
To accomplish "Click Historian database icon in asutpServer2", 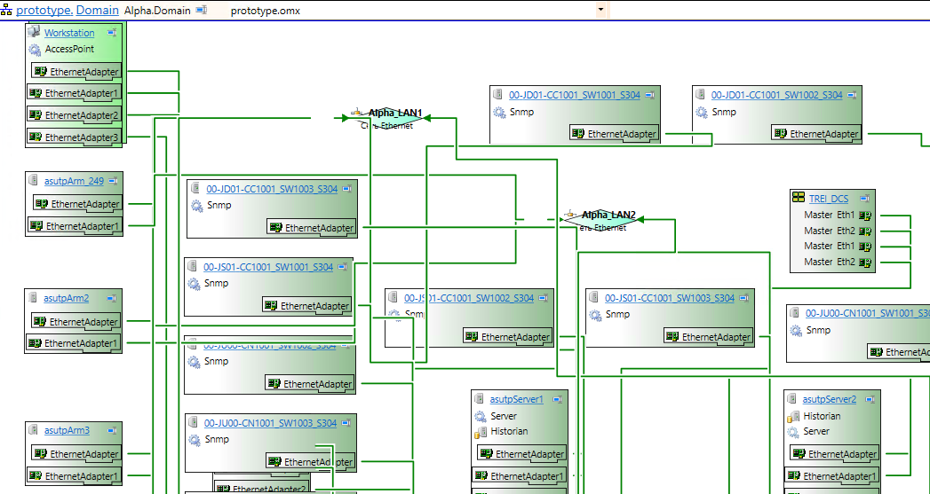I will pyautogui.click(x=793, y=417).
